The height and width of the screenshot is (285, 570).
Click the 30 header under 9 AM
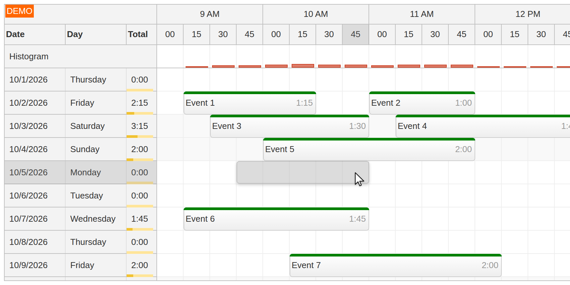[223, 34]
